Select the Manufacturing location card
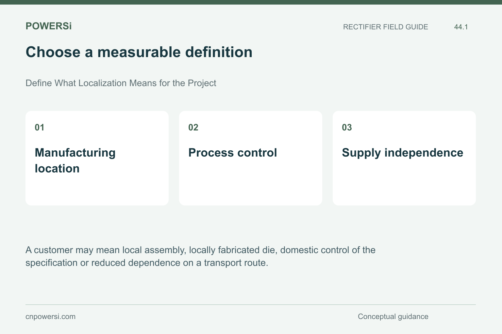Image resolution: width=502 pixels, height=334 pixels. tap(97, 158)
